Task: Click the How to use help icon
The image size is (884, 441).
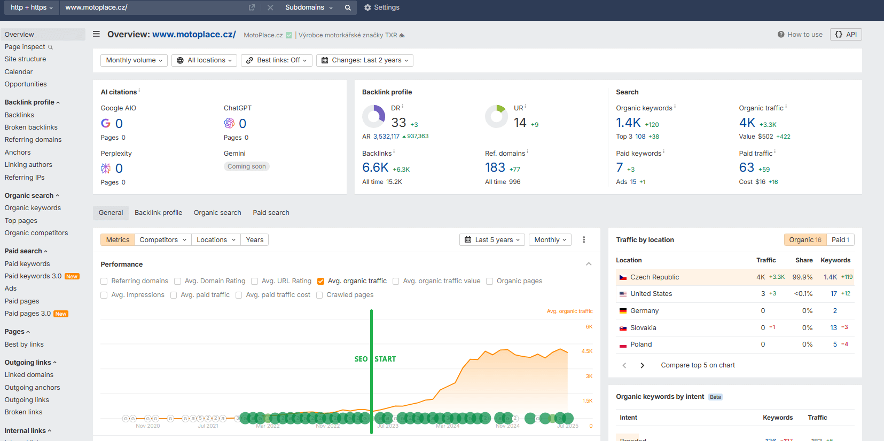Action: pos(780,35)
